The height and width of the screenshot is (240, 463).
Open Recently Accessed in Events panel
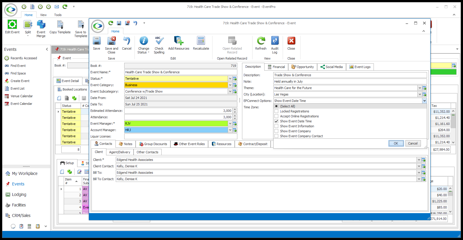point(21,58)
